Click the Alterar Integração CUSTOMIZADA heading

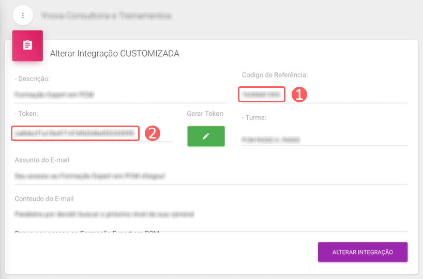tap(114, 53)
